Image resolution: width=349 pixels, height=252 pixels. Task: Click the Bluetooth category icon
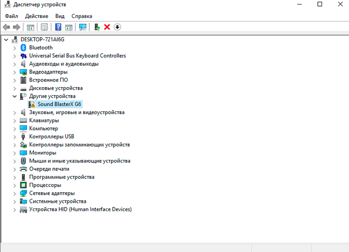point(23,48)
